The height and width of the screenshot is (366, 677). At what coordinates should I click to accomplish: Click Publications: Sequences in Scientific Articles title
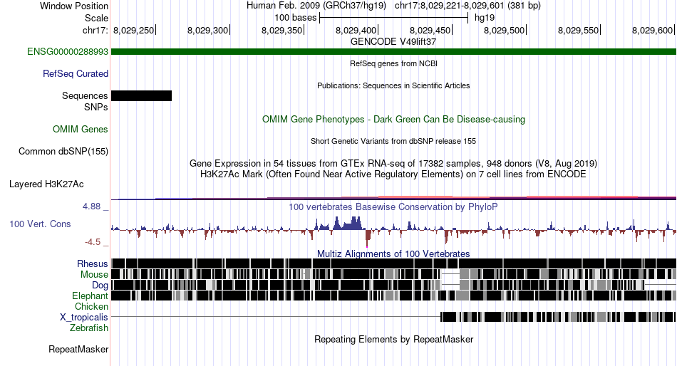[393, 85]
